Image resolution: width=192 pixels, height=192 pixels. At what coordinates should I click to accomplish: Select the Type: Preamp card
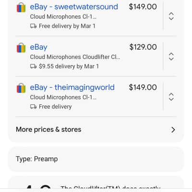96,159
